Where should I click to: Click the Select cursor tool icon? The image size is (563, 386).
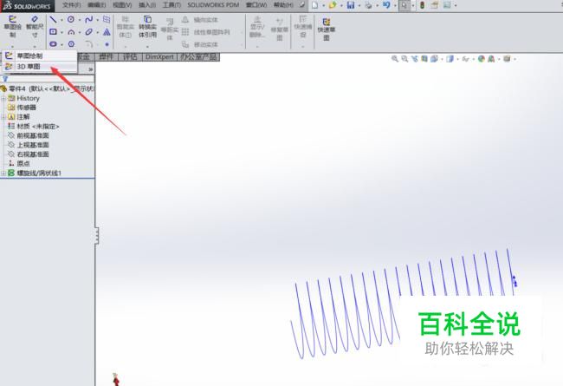pos(404,5)
